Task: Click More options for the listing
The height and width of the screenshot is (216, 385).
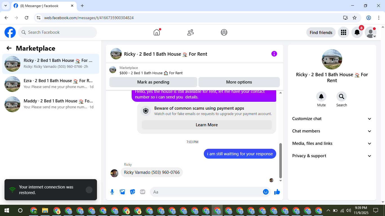Action: coord(239,82)
